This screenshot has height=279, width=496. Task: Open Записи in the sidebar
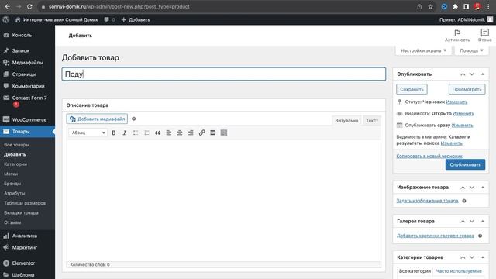click(x=27, y=50)
